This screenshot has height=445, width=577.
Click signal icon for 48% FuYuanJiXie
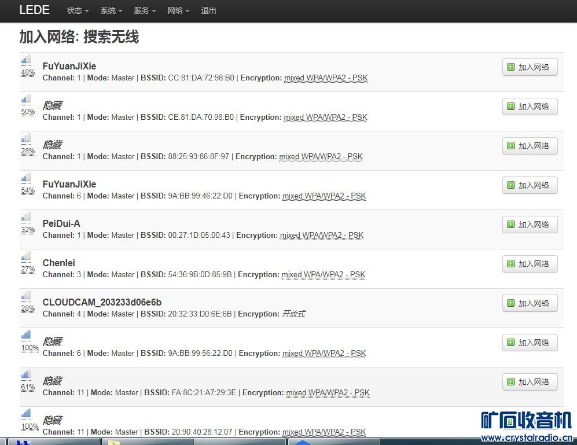[26, 60]
